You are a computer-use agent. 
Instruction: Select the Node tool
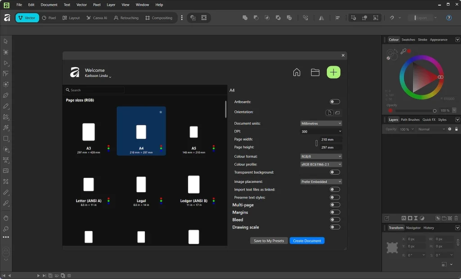[x=5, y=63]
